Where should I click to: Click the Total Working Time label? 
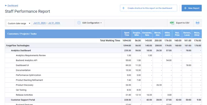[110, 40]
